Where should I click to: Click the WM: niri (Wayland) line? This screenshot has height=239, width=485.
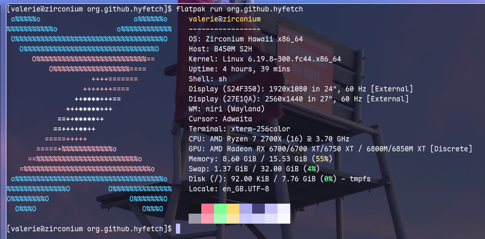point(227,109)
